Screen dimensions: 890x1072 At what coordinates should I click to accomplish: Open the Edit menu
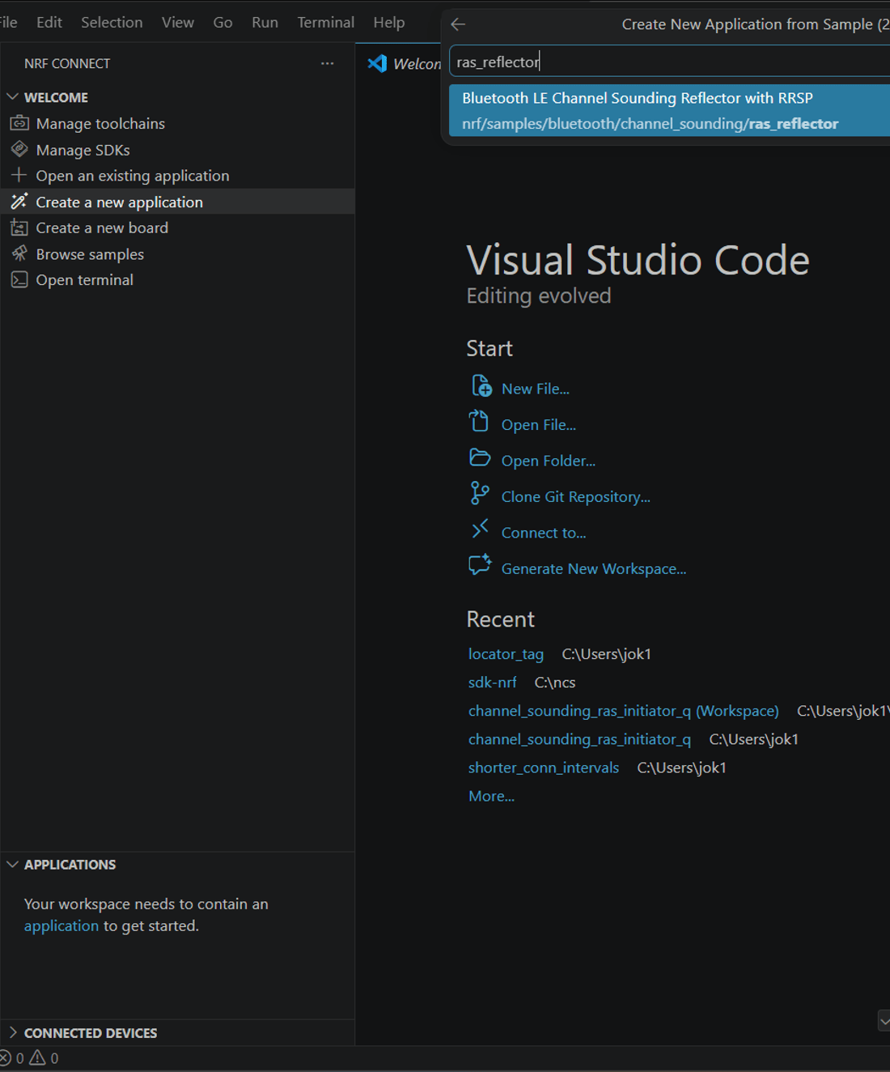[49, 22]
